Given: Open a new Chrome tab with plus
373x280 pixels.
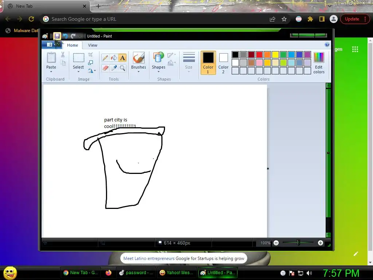Looking at the screenshot, I should click(x=98, y=6).
